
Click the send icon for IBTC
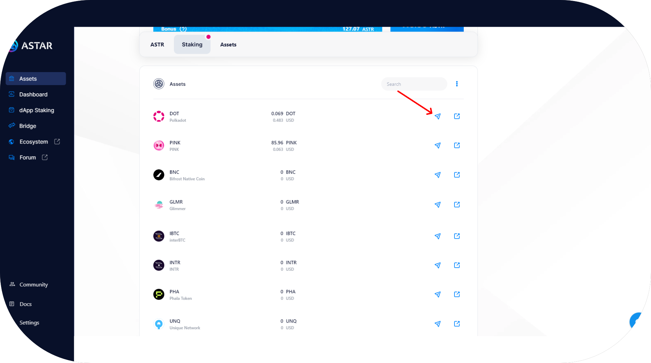point(437,236)
